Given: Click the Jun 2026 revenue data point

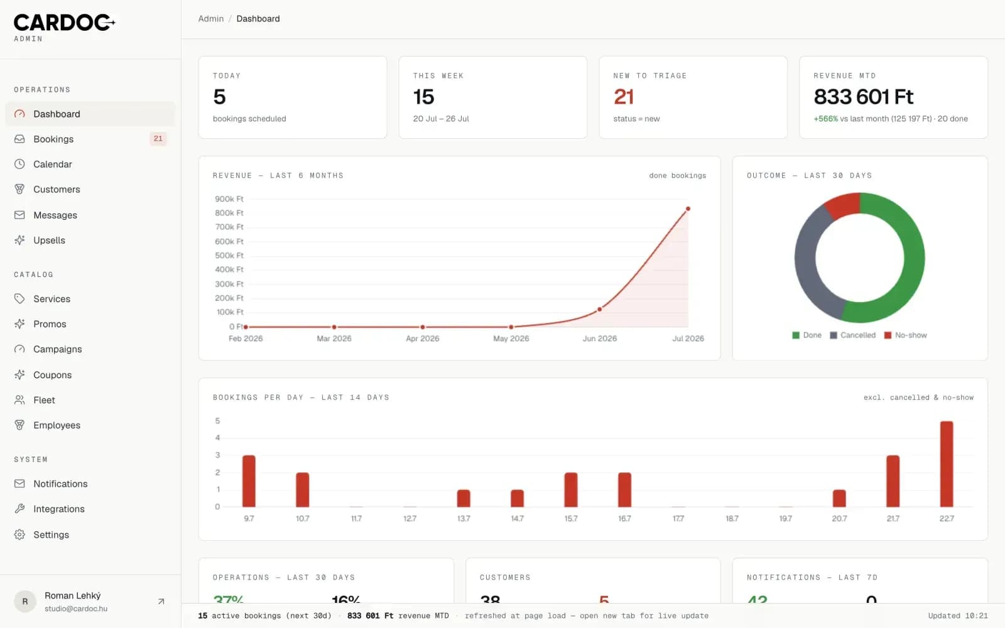Looking at the screenshot, I should [x=599, y=309].
